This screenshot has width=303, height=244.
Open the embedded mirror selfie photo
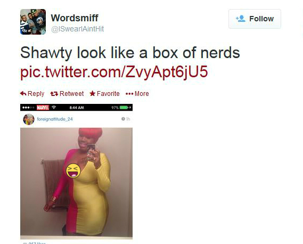tap(76, 182)
